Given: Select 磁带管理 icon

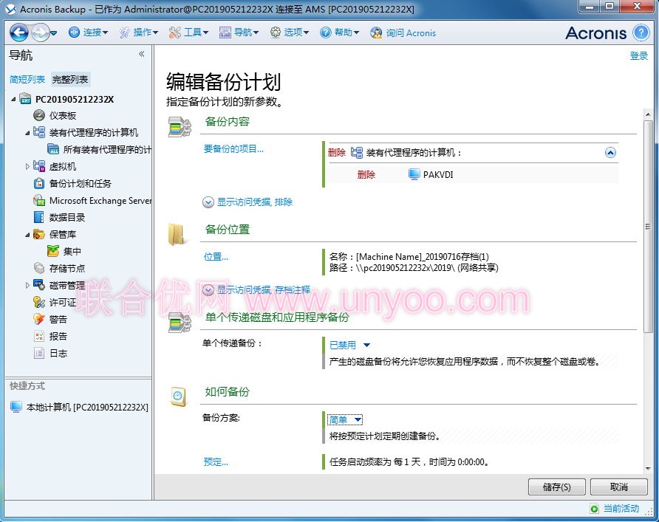Looking at the screenshot, I should [x=39, y=285].
